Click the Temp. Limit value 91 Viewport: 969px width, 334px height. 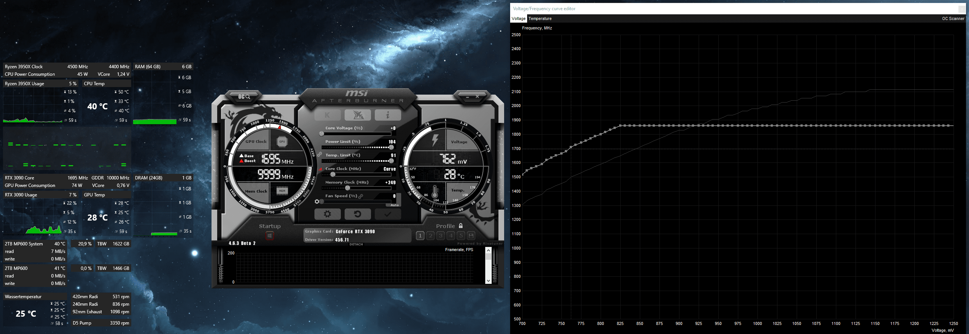(x=393, y=155)
